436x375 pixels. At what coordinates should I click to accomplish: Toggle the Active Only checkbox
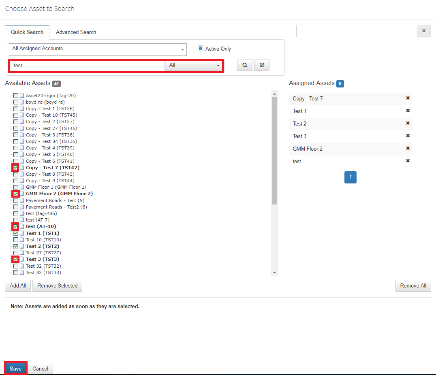[x=201, y=49]
